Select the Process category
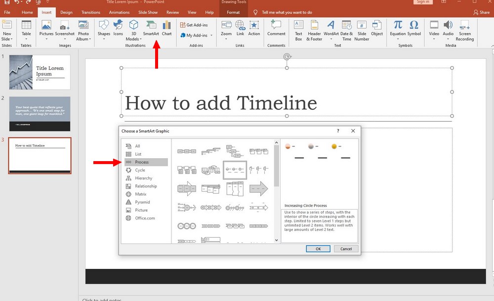494x301 pixels. pos(142,162)
